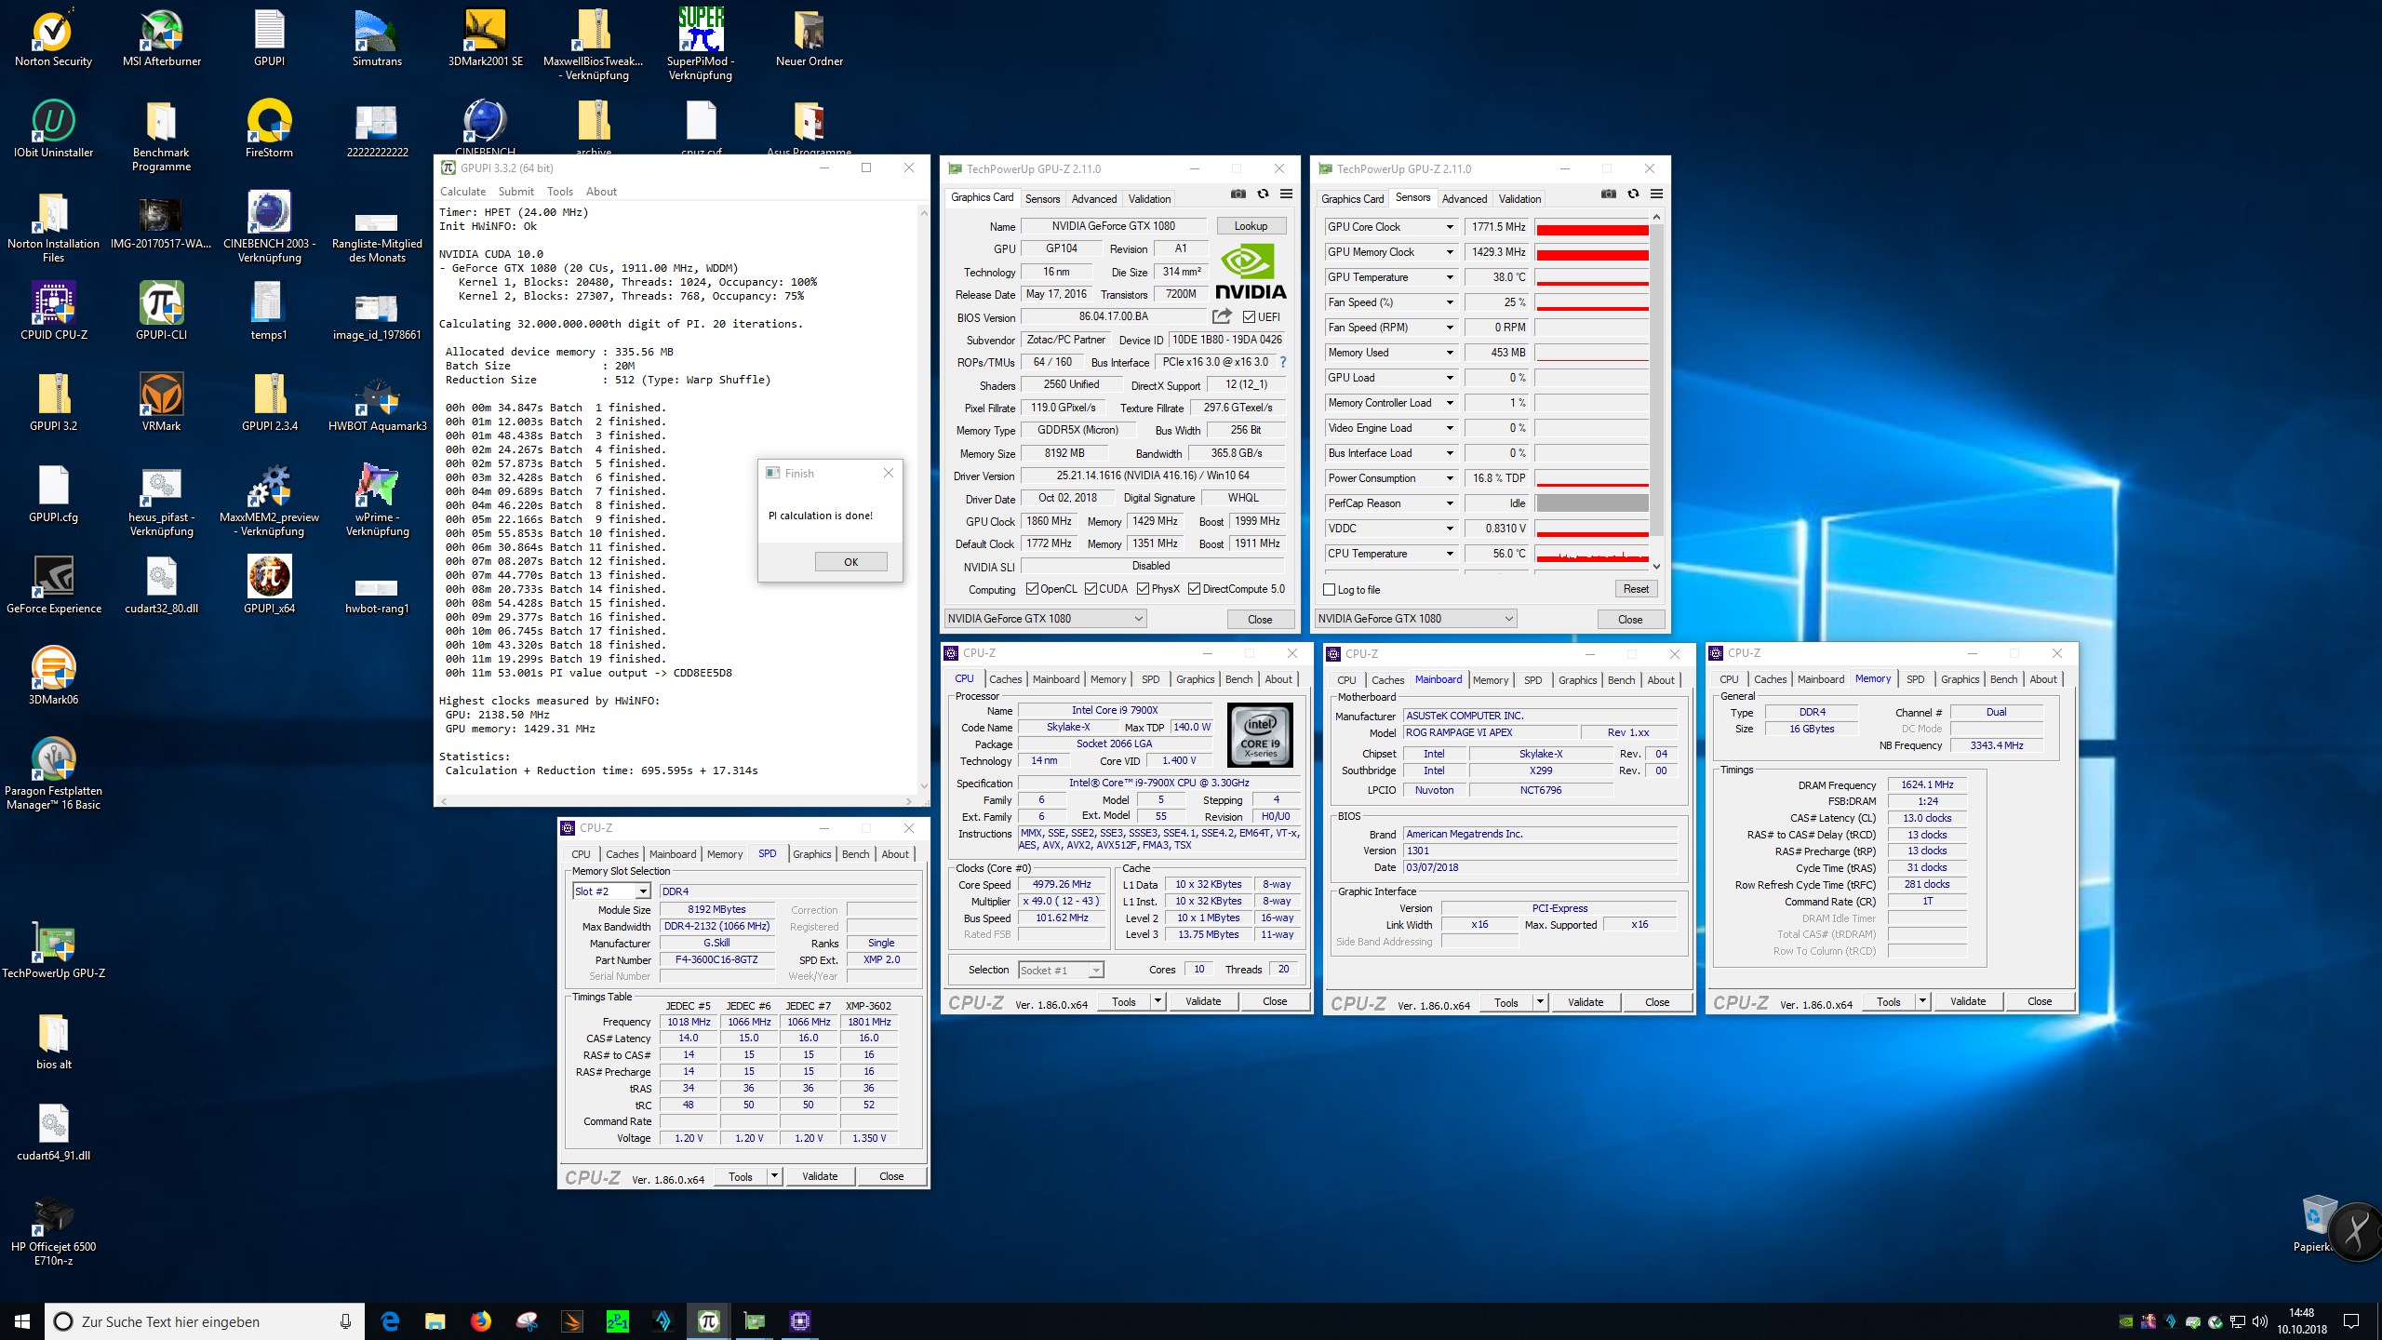The width and height of the screenshot is (2382, 1340).
Task: Click GPU Core Clock red sensor graph
Action: 1592,227
